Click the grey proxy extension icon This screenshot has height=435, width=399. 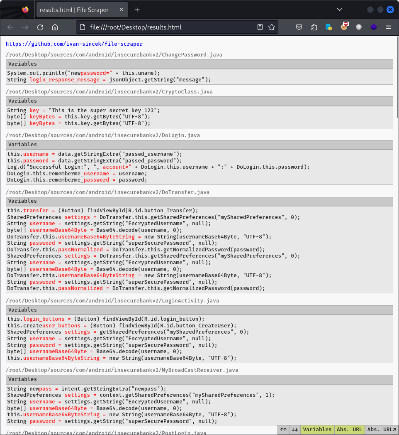pyautogui.click(x=358, y=27)
